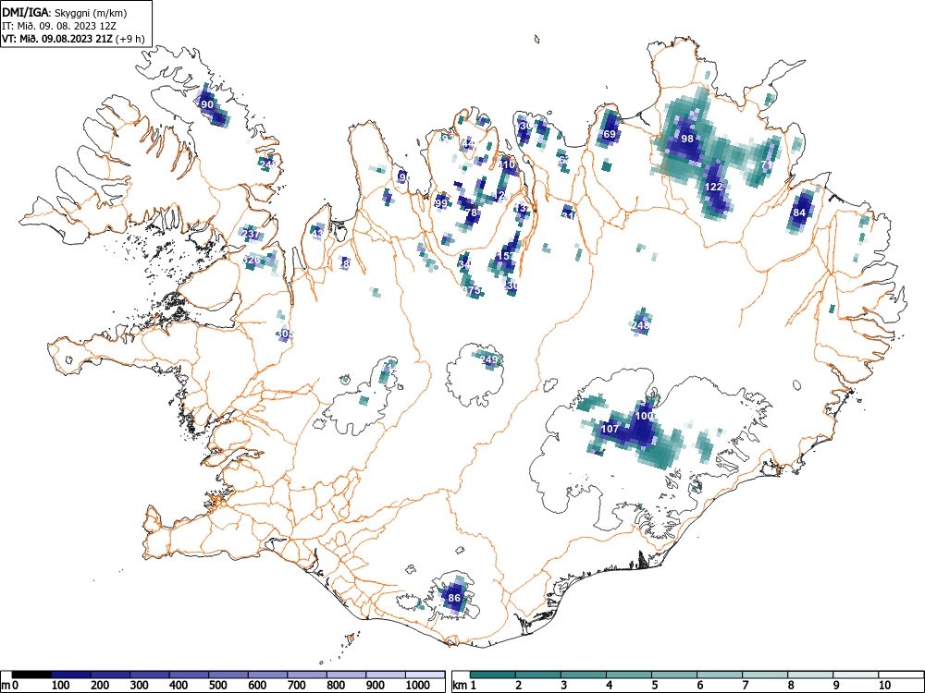Click the '99' visibility value on the map

[440, 203]
